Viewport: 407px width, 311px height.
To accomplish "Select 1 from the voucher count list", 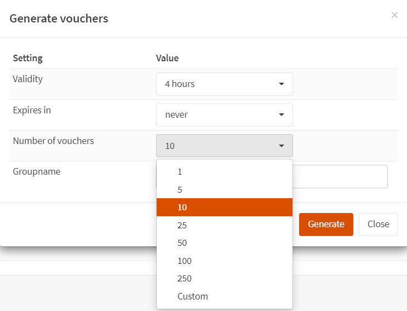I will pos(224,172).
